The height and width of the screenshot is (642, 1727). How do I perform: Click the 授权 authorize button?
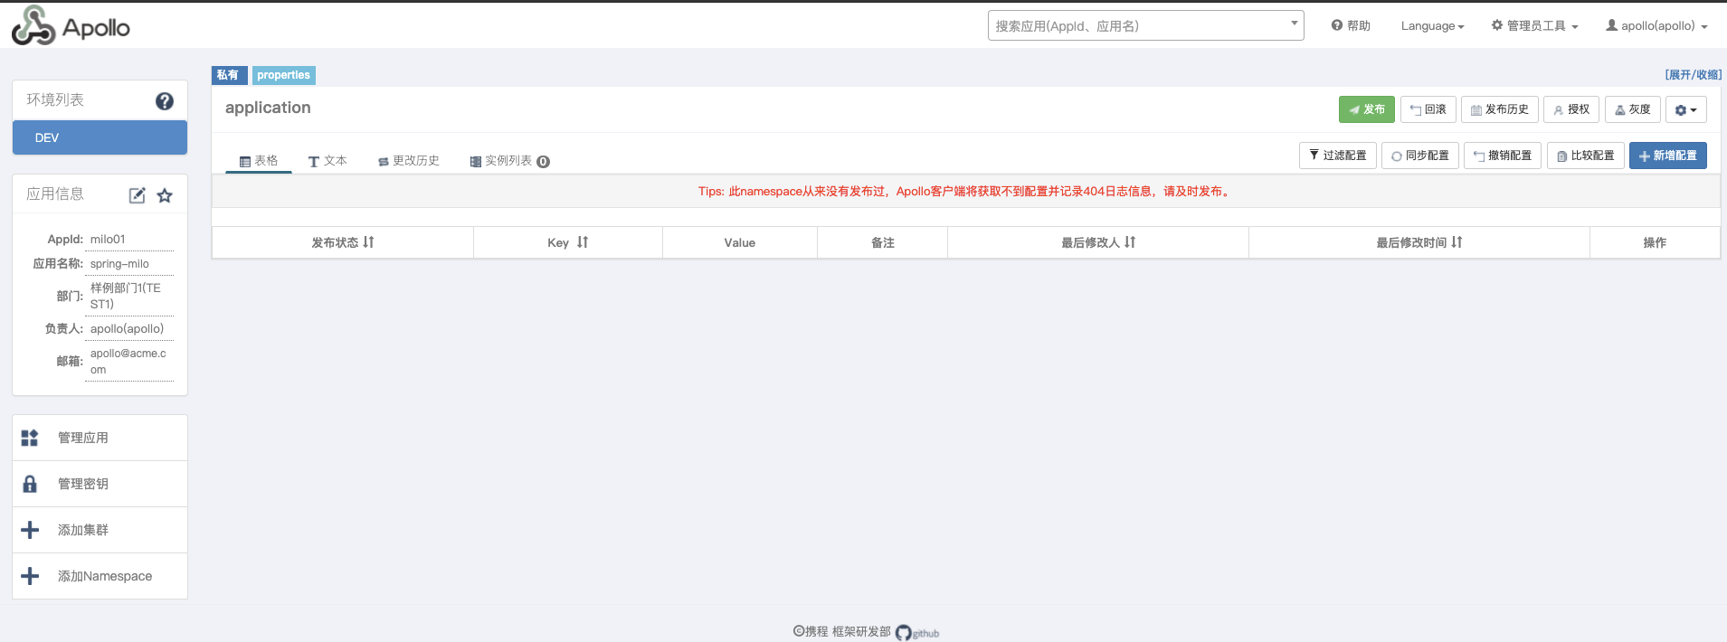click(1571, 109)
